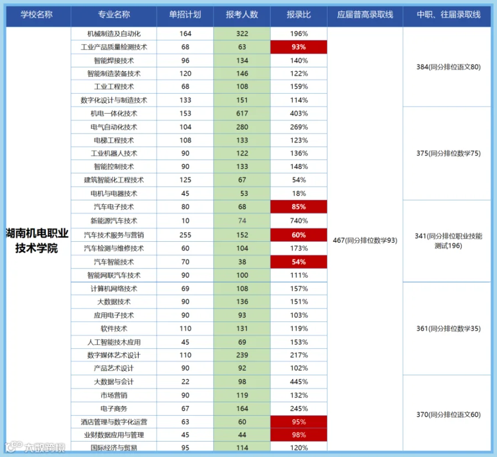Click the 322 applicants cell for 机械制造及自动化

click(x=242, y=34)
